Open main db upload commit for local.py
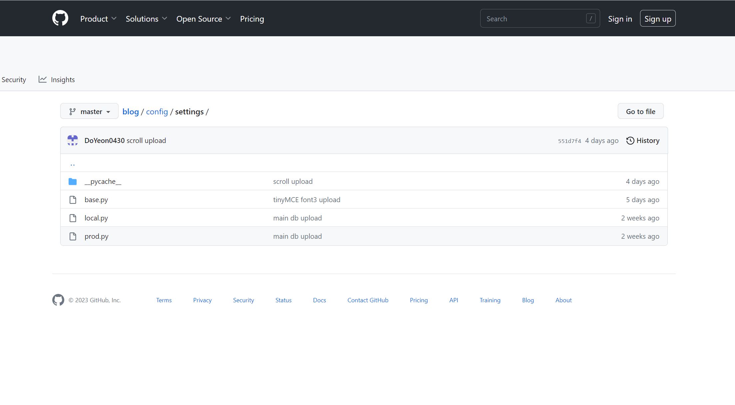 (x=297, y=218)
